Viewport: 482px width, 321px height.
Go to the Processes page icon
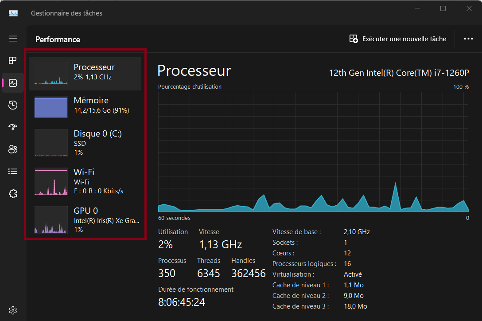[x=12, y=61]
